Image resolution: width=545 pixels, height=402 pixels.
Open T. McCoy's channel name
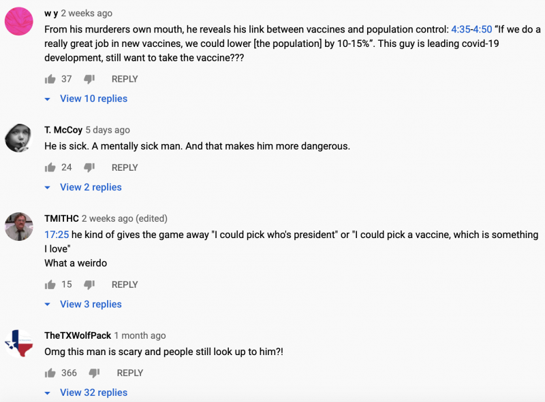pyautogui.click(x=63, y=130)
